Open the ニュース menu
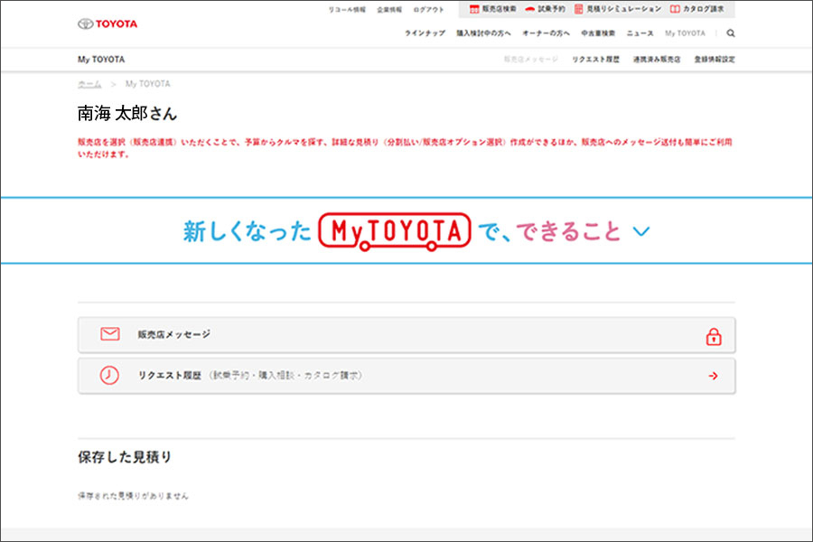 pos(640,33)
